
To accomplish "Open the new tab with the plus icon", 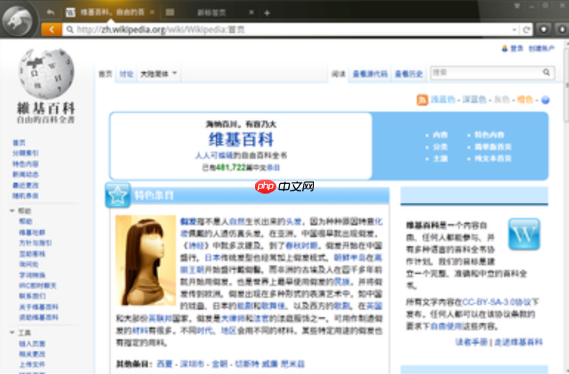I will [x=267, y=13].
